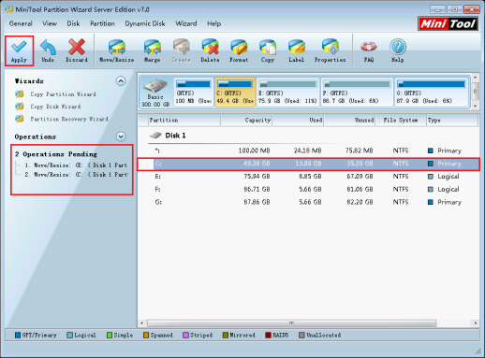
Task: Open the Help menu
Action: 214,23
